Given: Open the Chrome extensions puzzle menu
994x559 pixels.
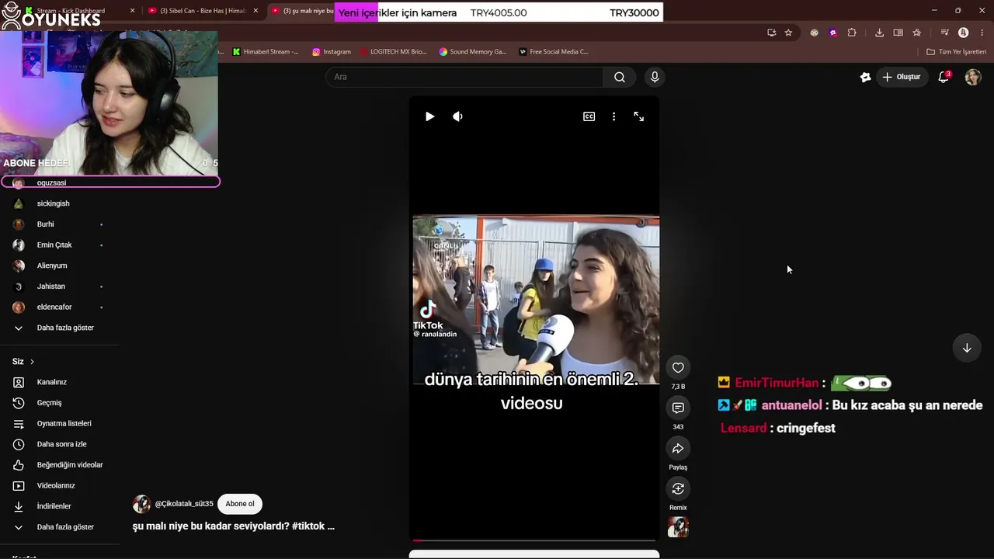Looking at the screenshot, I should [x=852, y=33].
